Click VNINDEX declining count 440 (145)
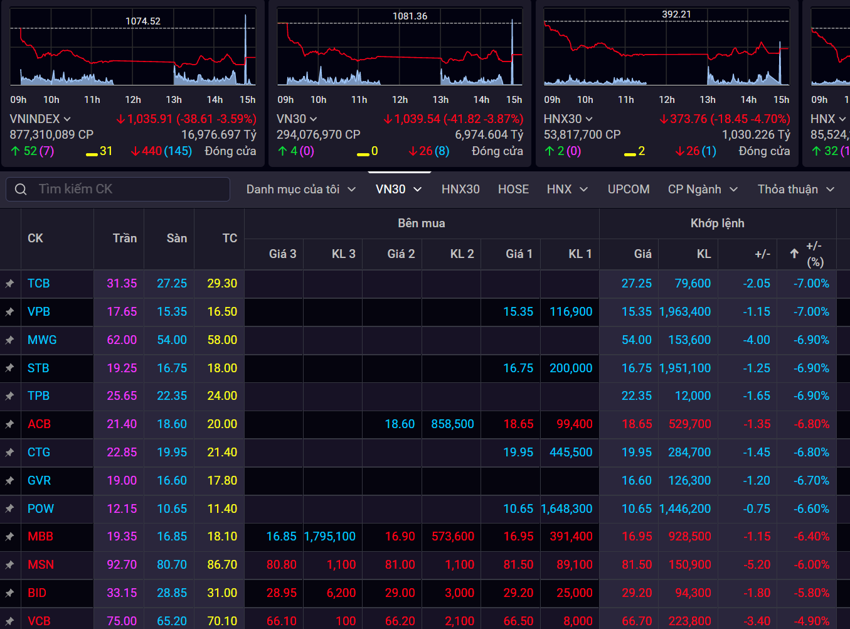This screenshot has height=629, width=850. pos(162,151)
